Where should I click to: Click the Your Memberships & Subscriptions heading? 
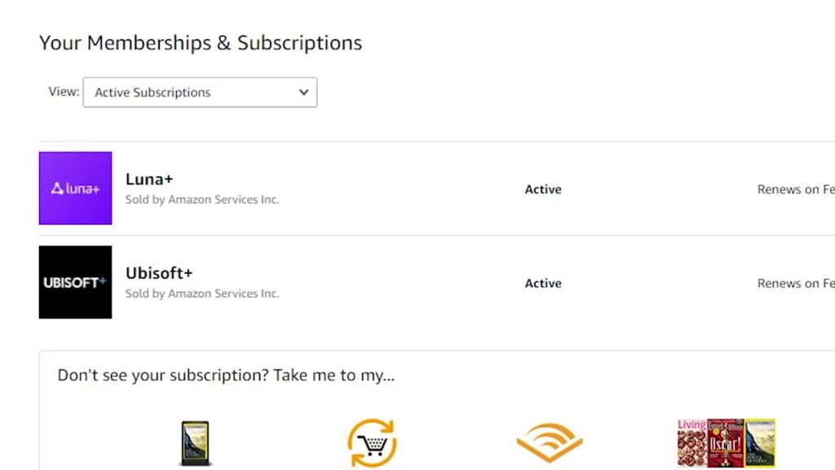201,42
